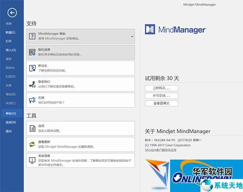
Task: Click the 工具 section heading
Action: coord(31,115)
